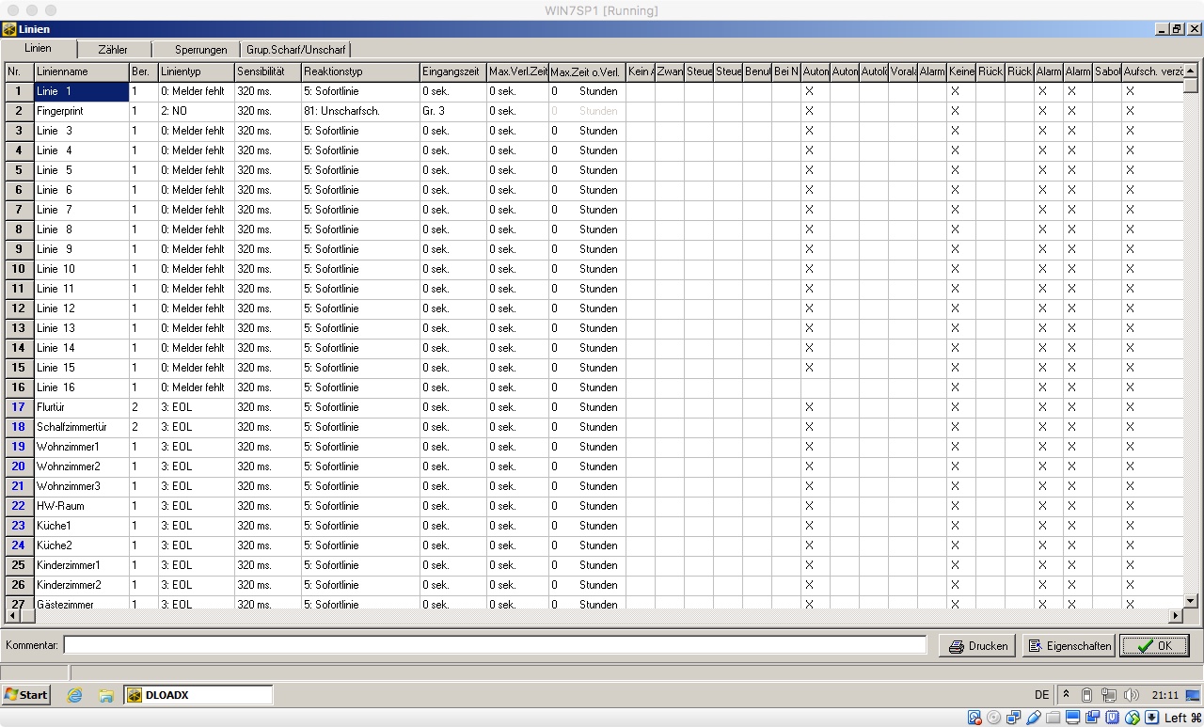The height and width of the screenshot is (727, 1204).
Task: Click the Linien window title icon
Action: click(x=9, y=29)
